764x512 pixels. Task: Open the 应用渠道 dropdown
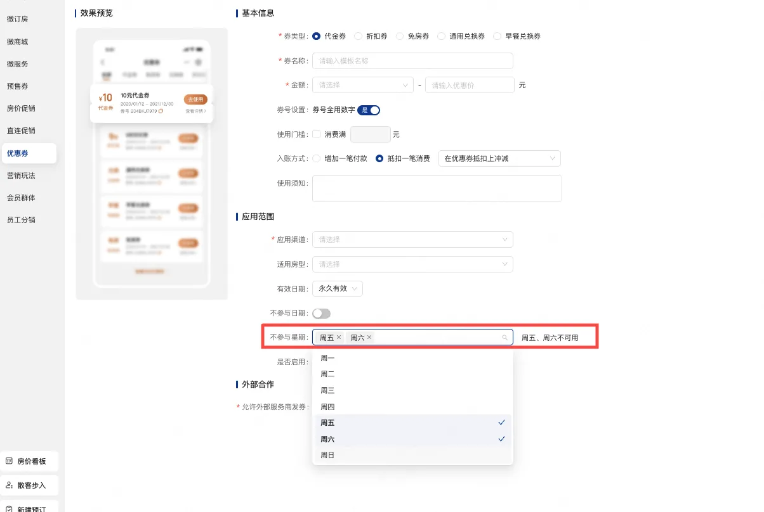click(412, 239)
